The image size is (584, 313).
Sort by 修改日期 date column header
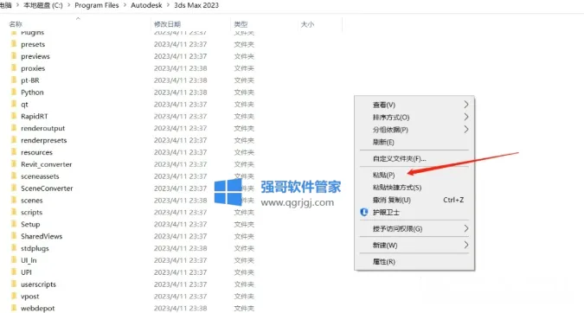(167, 24)
